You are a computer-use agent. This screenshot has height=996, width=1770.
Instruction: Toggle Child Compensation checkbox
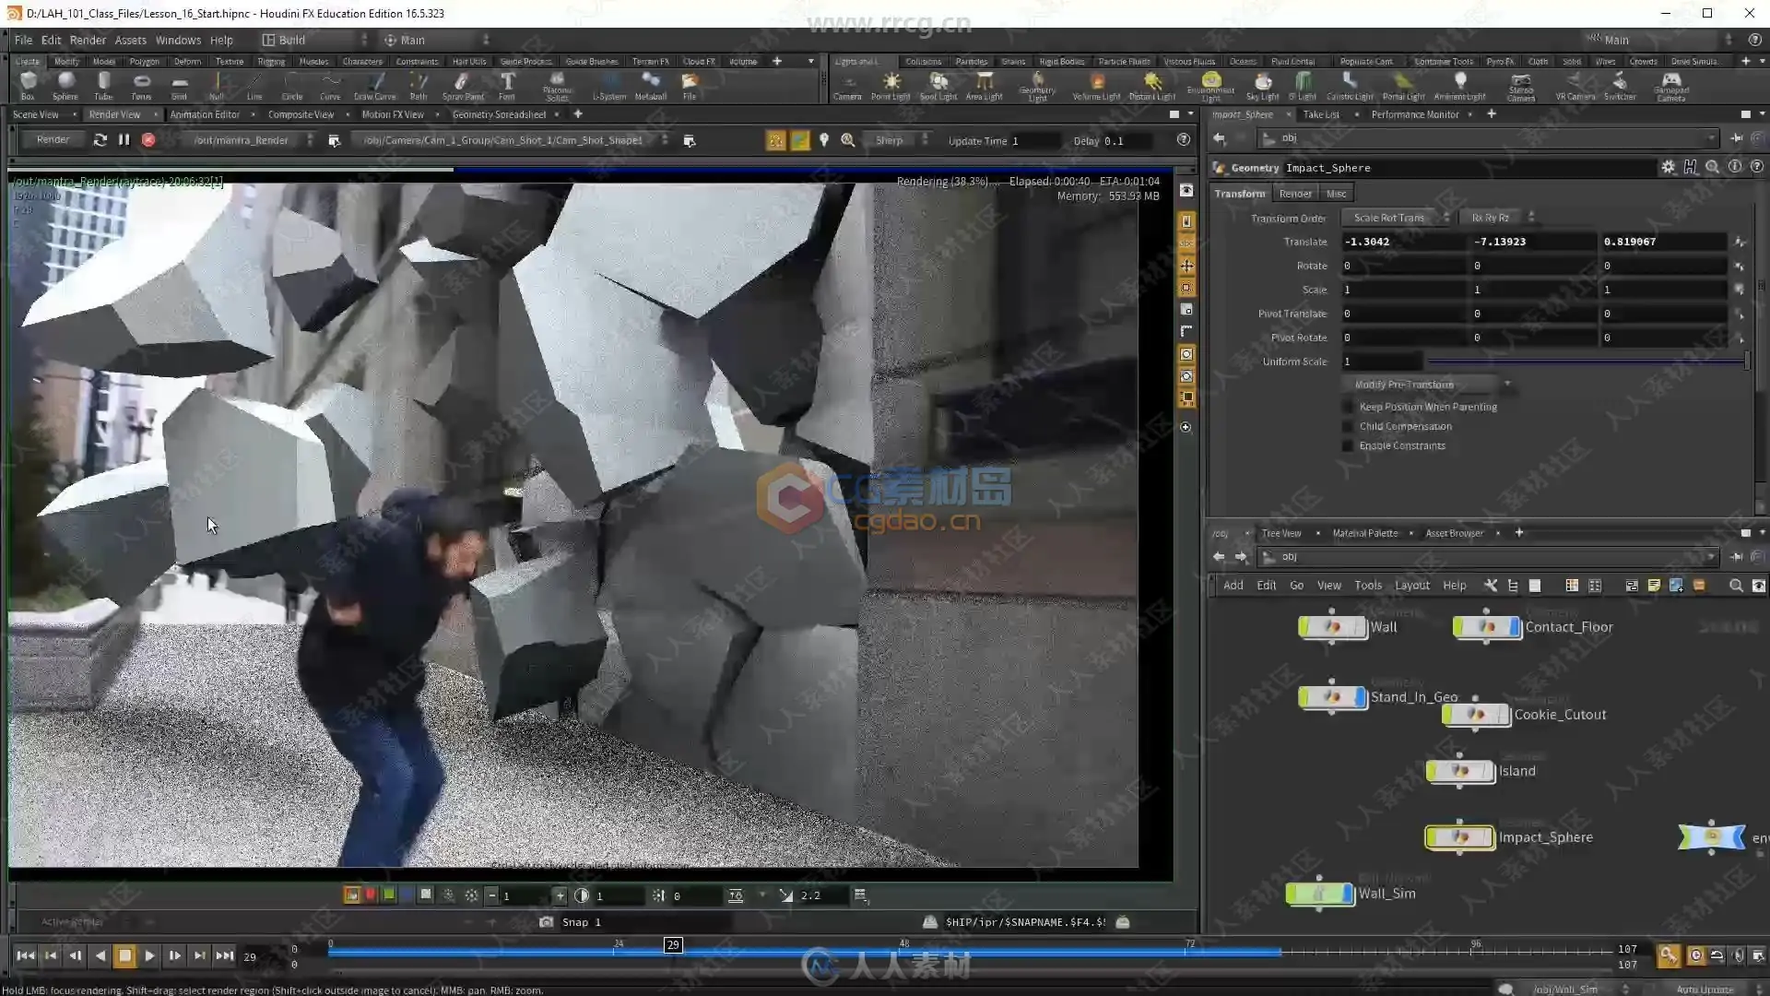click(x=1348, y=426)
